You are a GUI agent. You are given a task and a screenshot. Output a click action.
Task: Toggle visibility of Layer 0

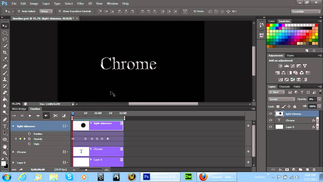tap(271, 127)
